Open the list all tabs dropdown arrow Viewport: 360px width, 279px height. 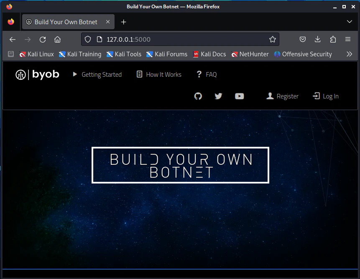(349, 22)
